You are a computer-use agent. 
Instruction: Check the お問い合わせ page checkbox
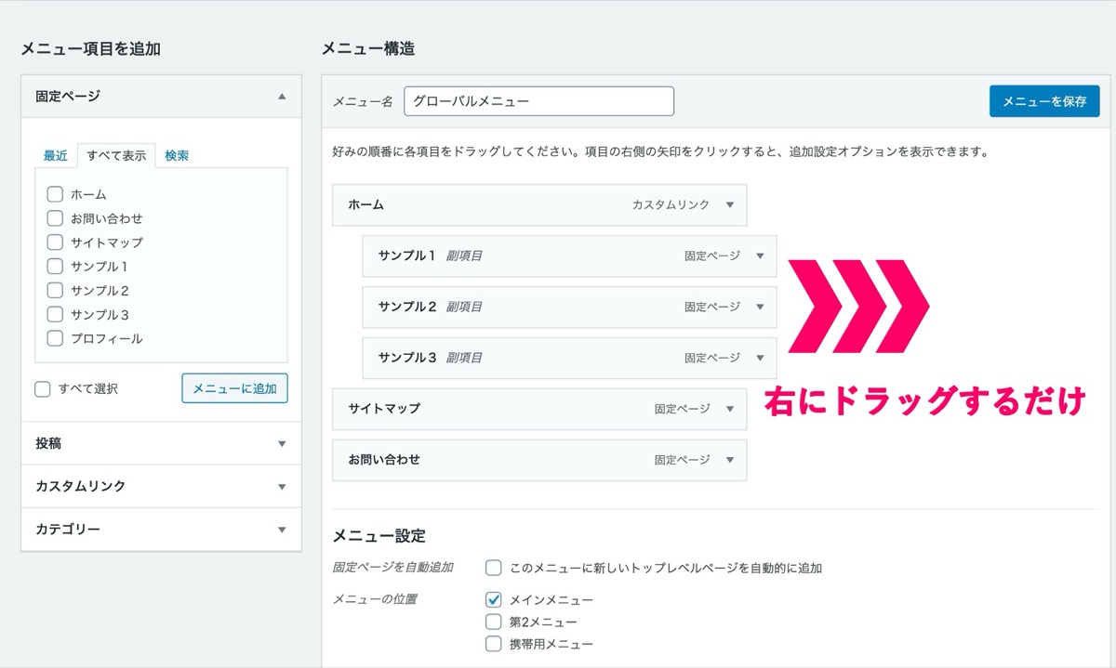55,218
